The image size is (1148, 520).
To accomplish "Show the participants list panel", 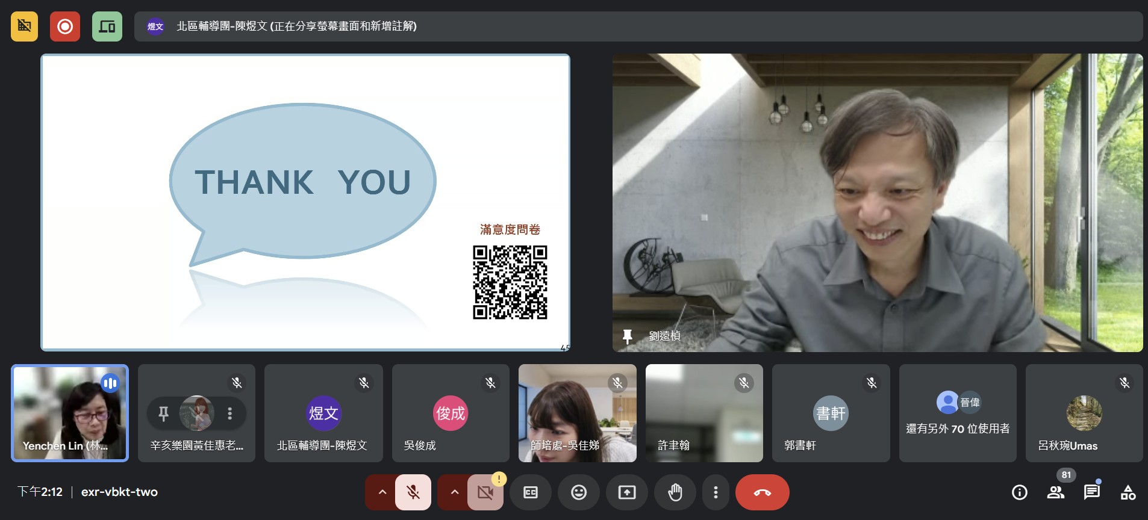I will (1055, 492).
